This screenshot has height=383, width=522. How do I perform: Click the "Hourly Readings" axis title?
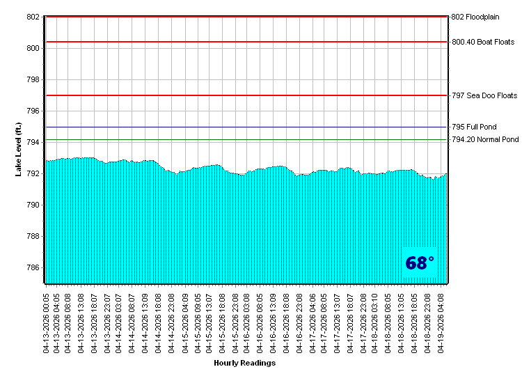[x=244, y=364]
